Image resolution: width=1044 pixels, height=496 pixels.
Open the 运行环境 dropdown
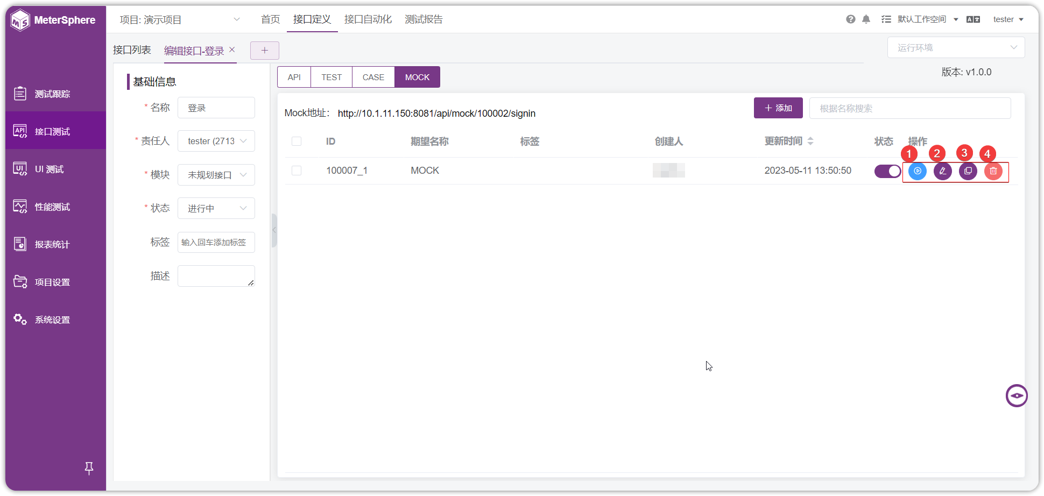956,47
